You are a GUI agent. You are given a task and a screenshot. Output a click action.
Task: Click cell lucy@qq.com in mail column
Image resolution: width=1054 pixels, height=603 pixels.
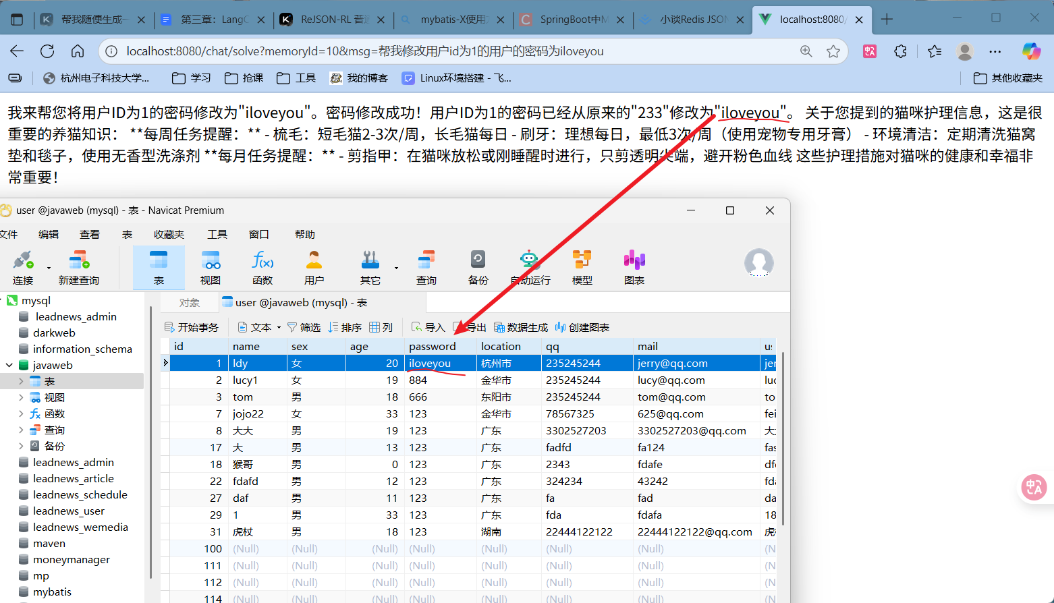[695, 380]
